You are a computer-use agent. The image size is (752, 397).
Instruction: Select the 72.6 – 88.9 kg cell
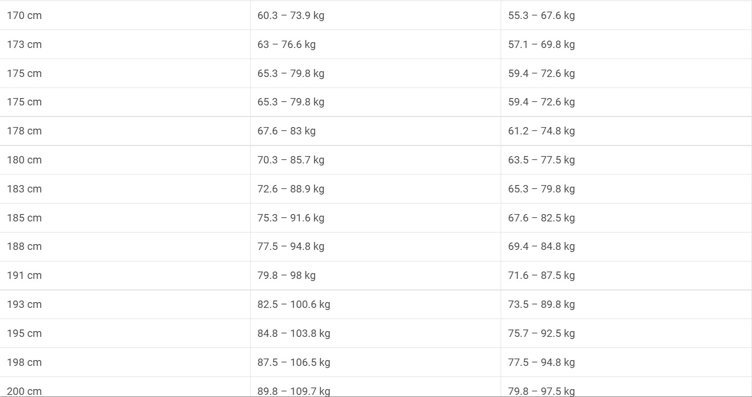(290, 189)
